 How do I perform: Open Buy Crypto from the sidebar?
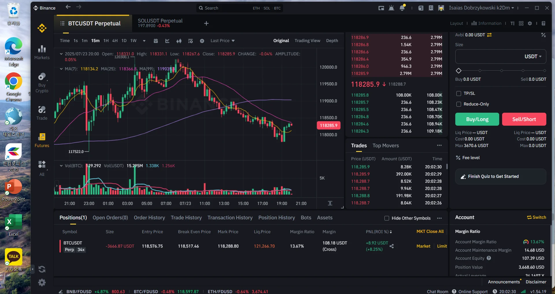click(x=42, y=83)
